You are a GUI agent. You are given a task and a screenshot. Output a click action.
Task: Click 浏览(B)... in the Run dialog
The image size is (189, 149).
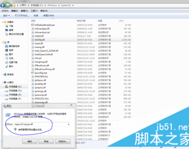pos(63,141)
